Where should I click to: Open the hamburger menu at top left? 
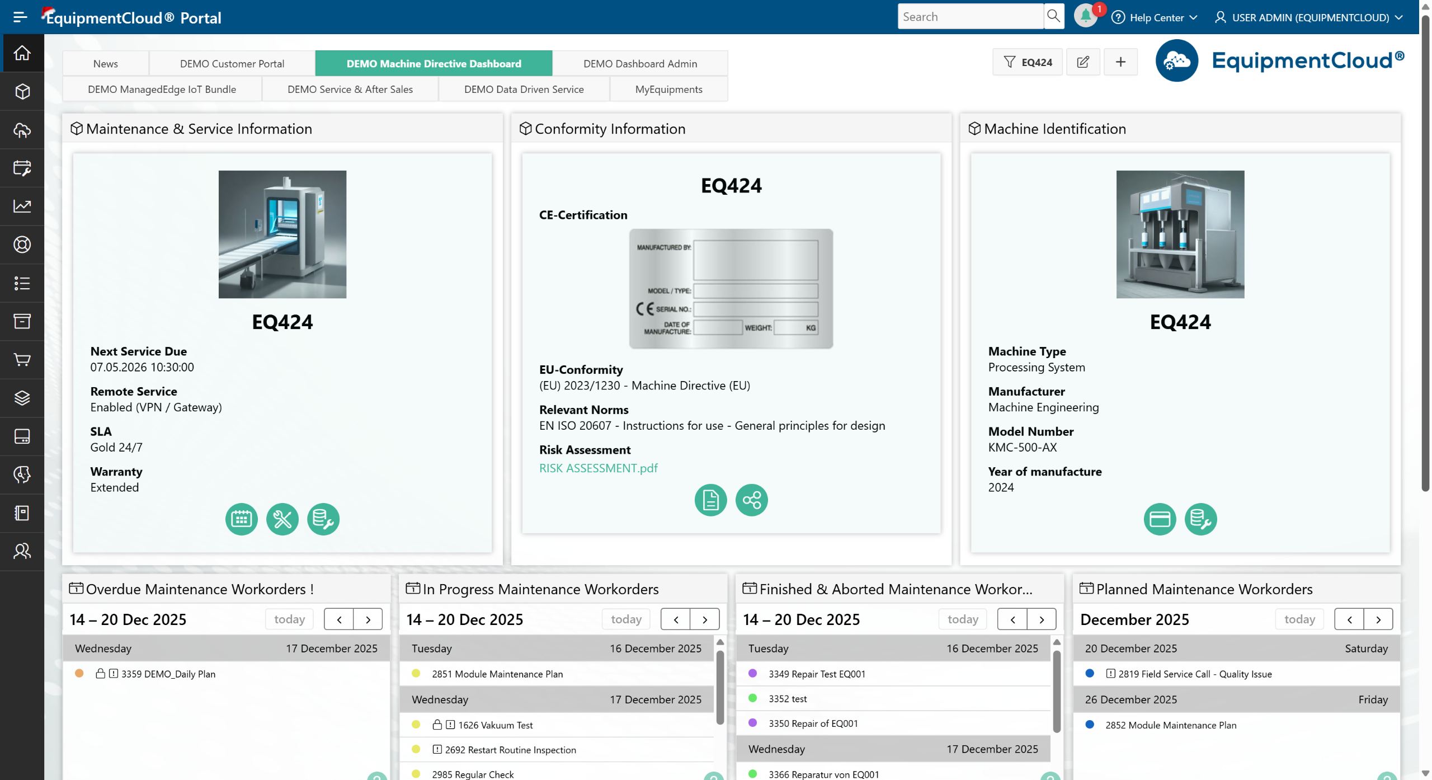(20, 17)
